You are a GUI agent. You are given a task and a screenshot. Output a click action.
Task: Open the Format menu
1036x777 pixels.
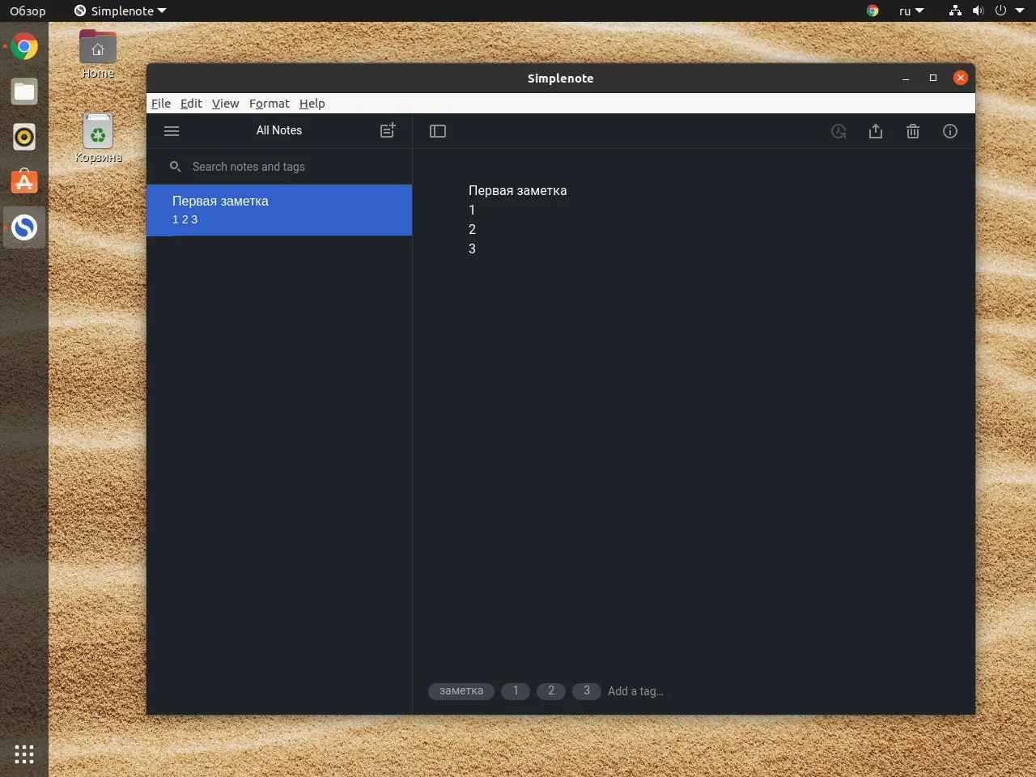click(269, 104)
